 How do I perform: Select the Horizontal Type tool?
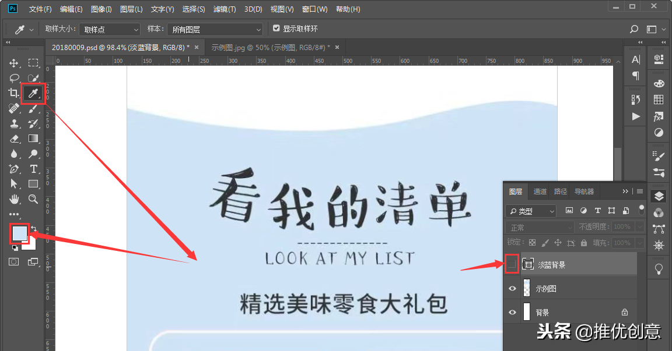pos(33,169)
